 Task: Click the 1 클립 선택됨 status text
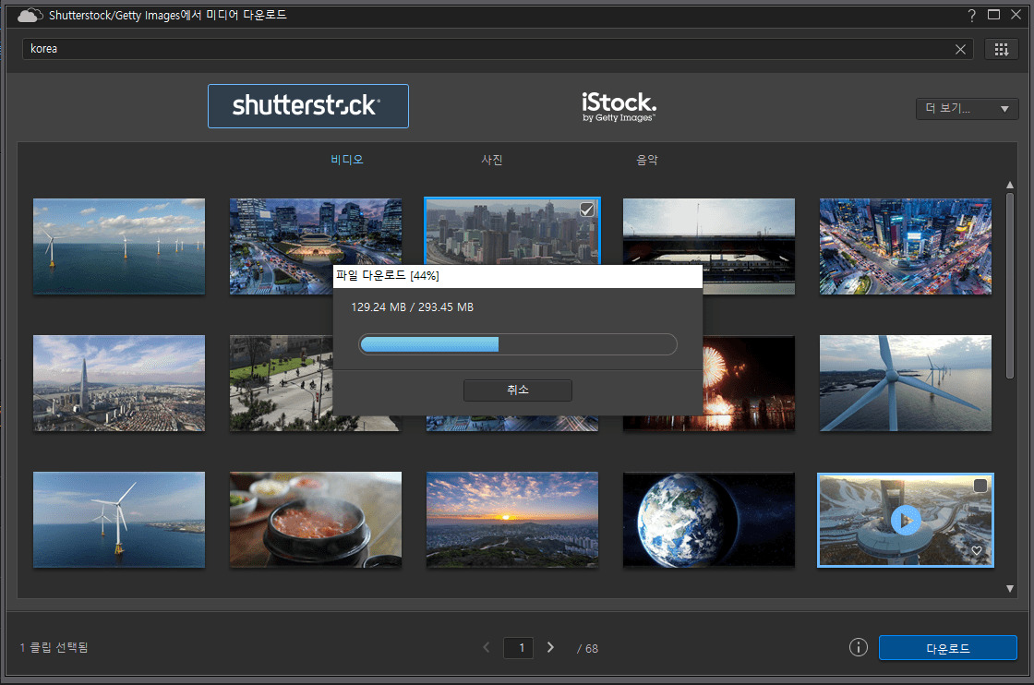coord(54,647)
